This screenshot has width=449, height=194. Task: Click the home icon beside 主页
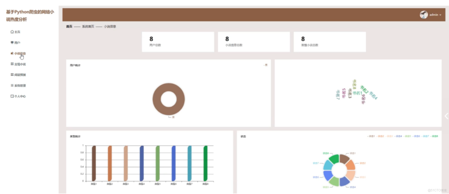click(x=12, y=32)
